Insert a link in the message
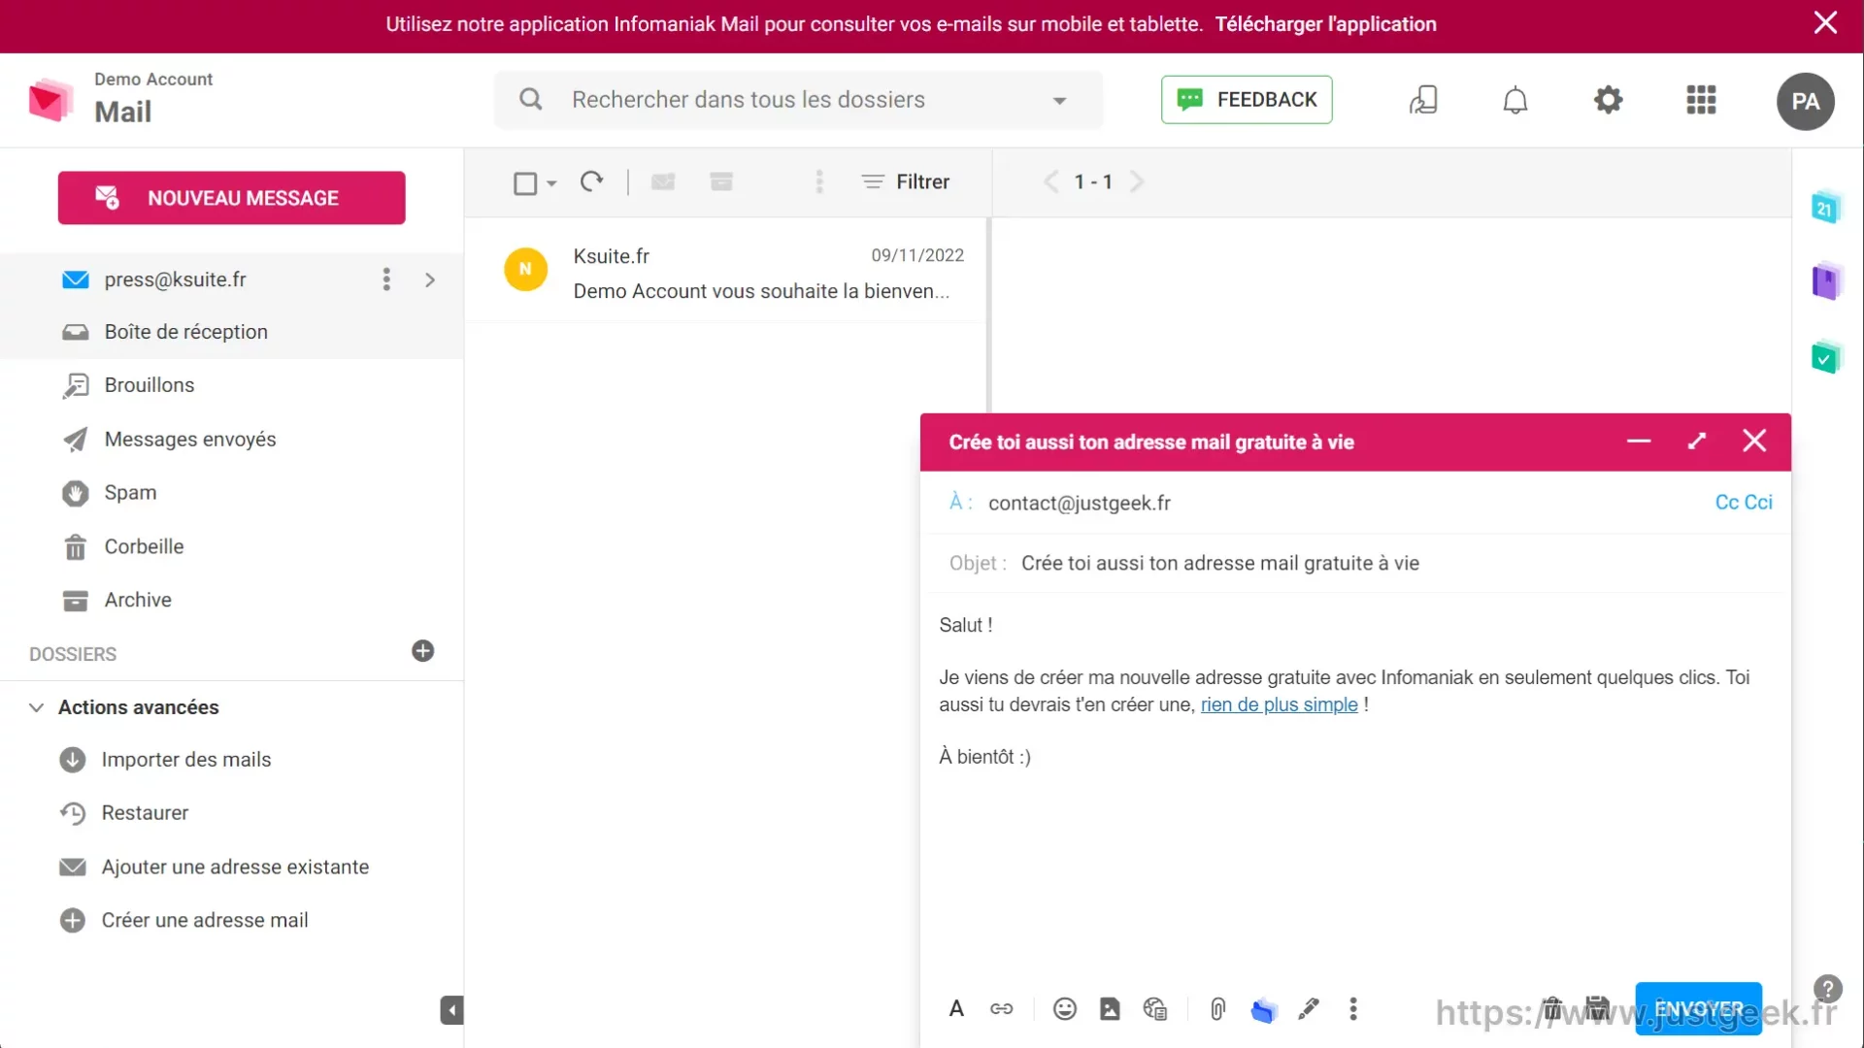 click(x=1001, y=1009)
